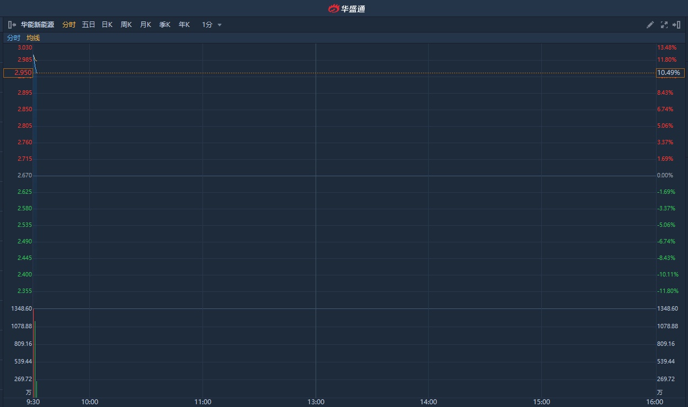The width and height of the screenshot is (688, 407).
Task: Click the 10.49% change label
Action: [x=669, y=73]
